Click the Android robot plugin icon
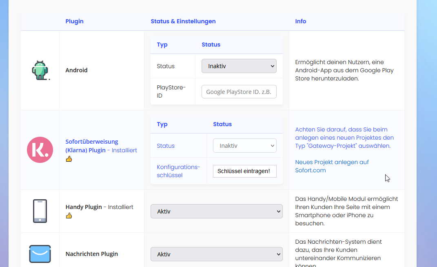Image resolution: width=437 pixels, height=267 pixels. pyautogui.click(x=40, y=70)
